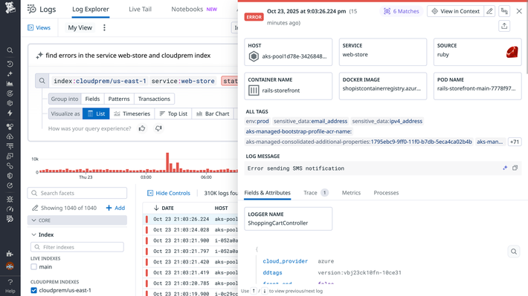Click the Logs title icon

click(32, 9)
